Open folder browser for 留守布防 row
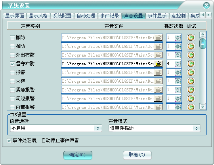The width and height of the screenshot is (214, 165). [158, 64]
